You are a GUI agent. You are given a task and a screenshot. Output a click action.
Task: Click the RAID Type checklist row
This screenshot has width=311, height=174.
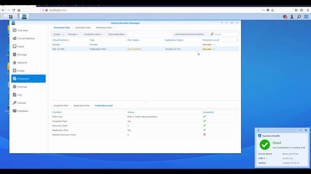[x=145, y=117]
